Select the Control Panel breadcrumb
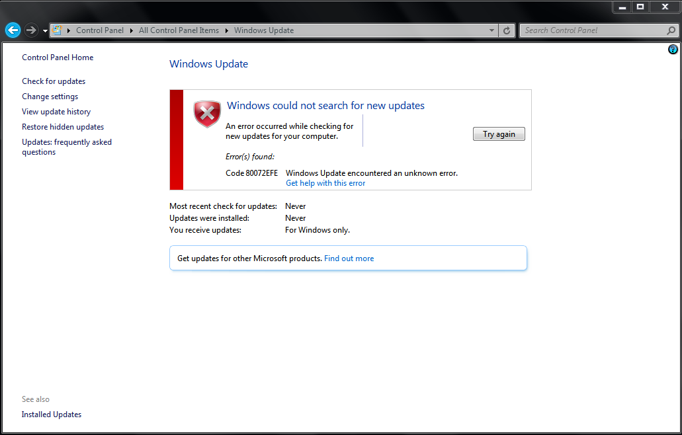 [100, 30]
